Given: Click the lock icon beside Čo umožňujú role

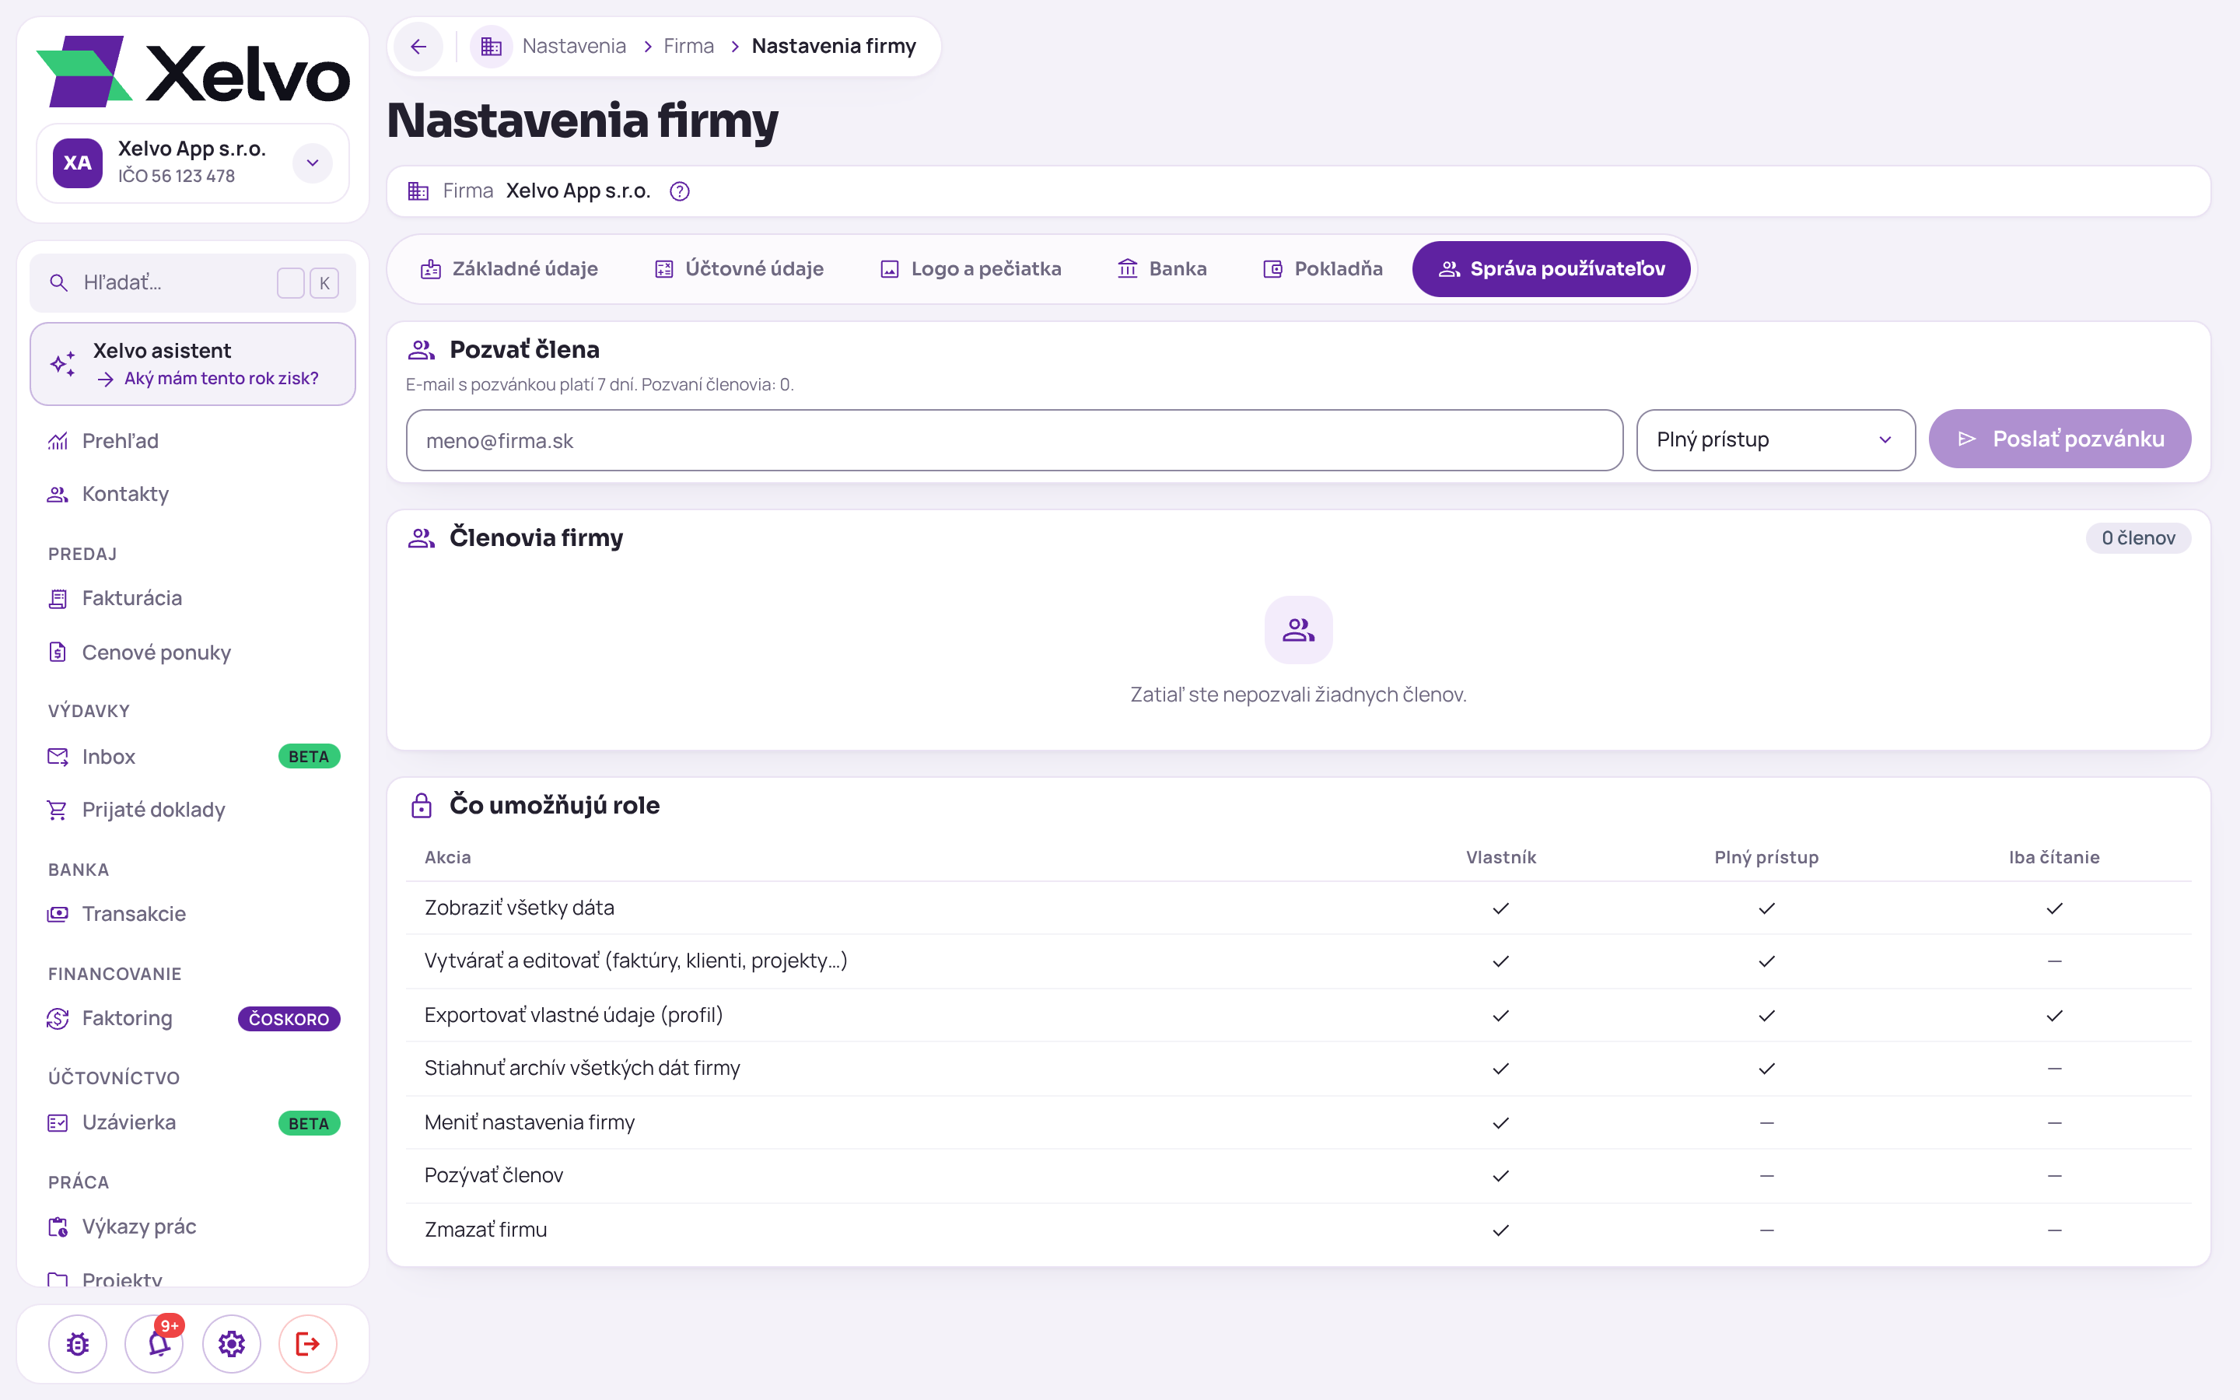Looking at the screenshot, I should click(421, 806).
